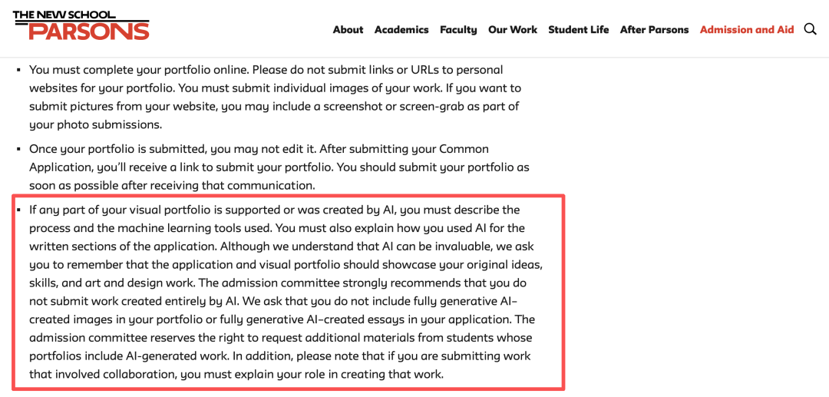Select the bullet marker before "Once your portfolio"
The width and height of the screenshot is (829, 397).
pyautogui.click(x=18, y=149)
